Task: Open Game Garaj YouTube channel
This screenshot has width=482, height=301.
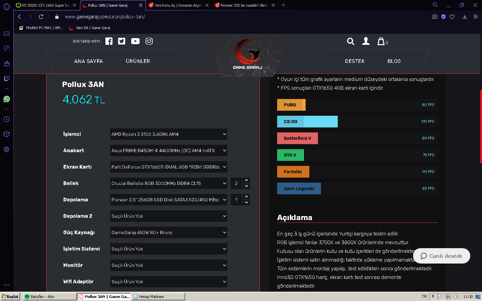Action: [135, 41]
